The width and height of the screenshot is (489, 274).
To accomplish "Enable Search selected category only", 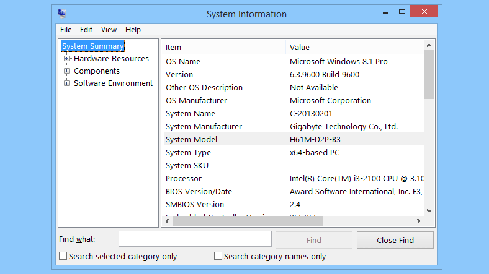I will 63,256.
